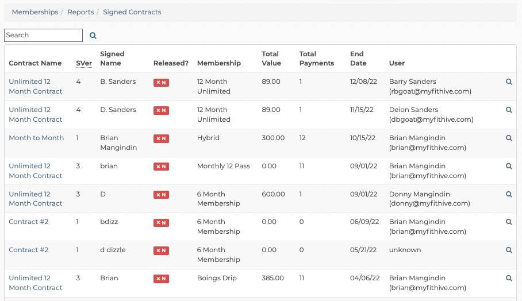Go to Memberships breadcrumb
This screenshot has width=522, height=301.
35,12
